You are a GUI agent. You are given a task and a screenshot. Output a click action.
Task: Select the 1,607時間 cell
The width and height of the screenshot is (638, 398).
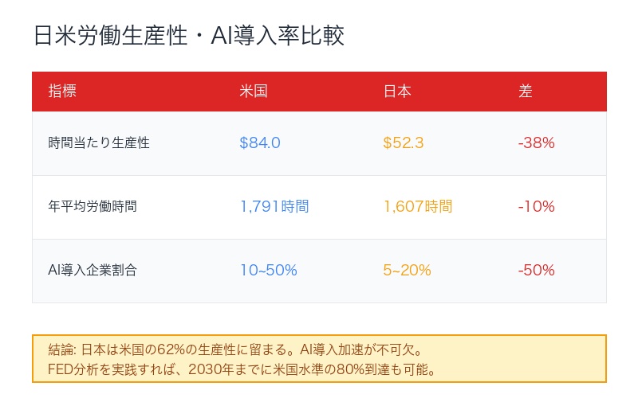(x=417, y=207)
